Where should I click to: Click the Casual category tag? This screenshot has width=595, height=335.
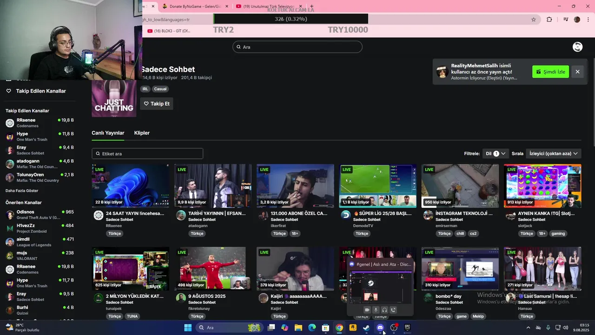click(160, 89)
